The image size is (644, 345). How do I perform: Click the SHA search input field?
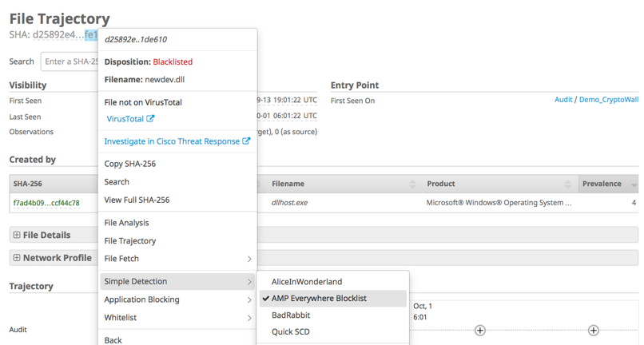pos(70,61)
